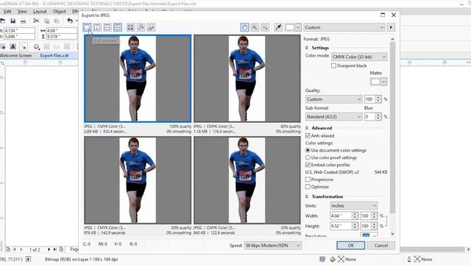Image resolution: width=471 pixels, height=265 pixels.
Task: Open the View menu
Action: (22, 12)
